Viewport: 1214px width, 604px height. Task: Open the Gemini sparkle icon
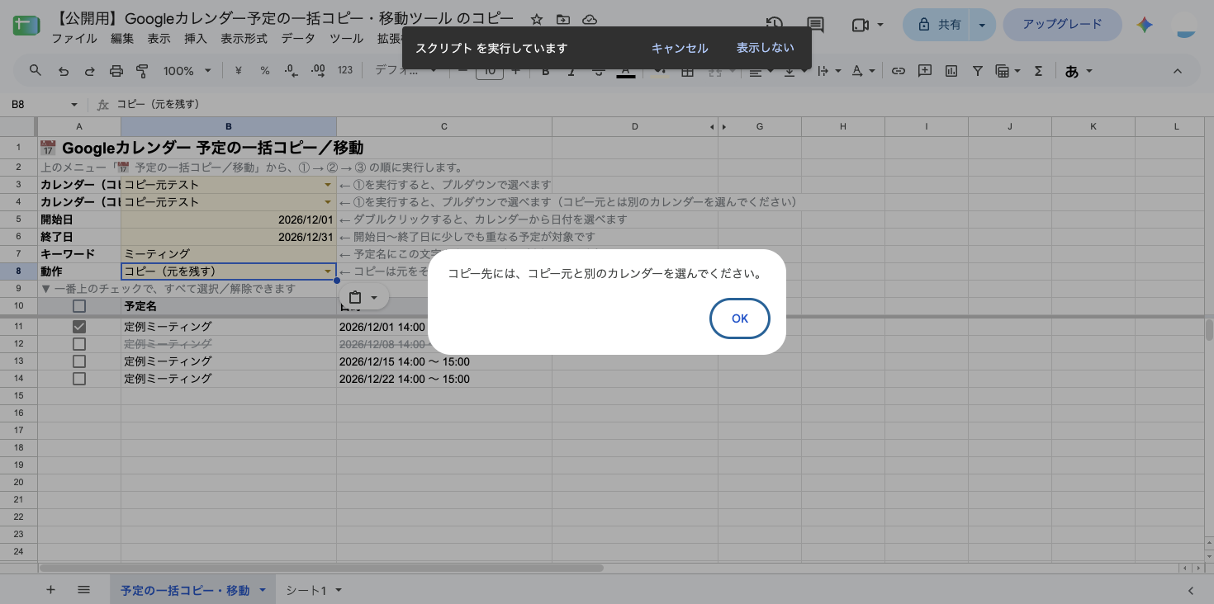click(x=1145, y=25)
